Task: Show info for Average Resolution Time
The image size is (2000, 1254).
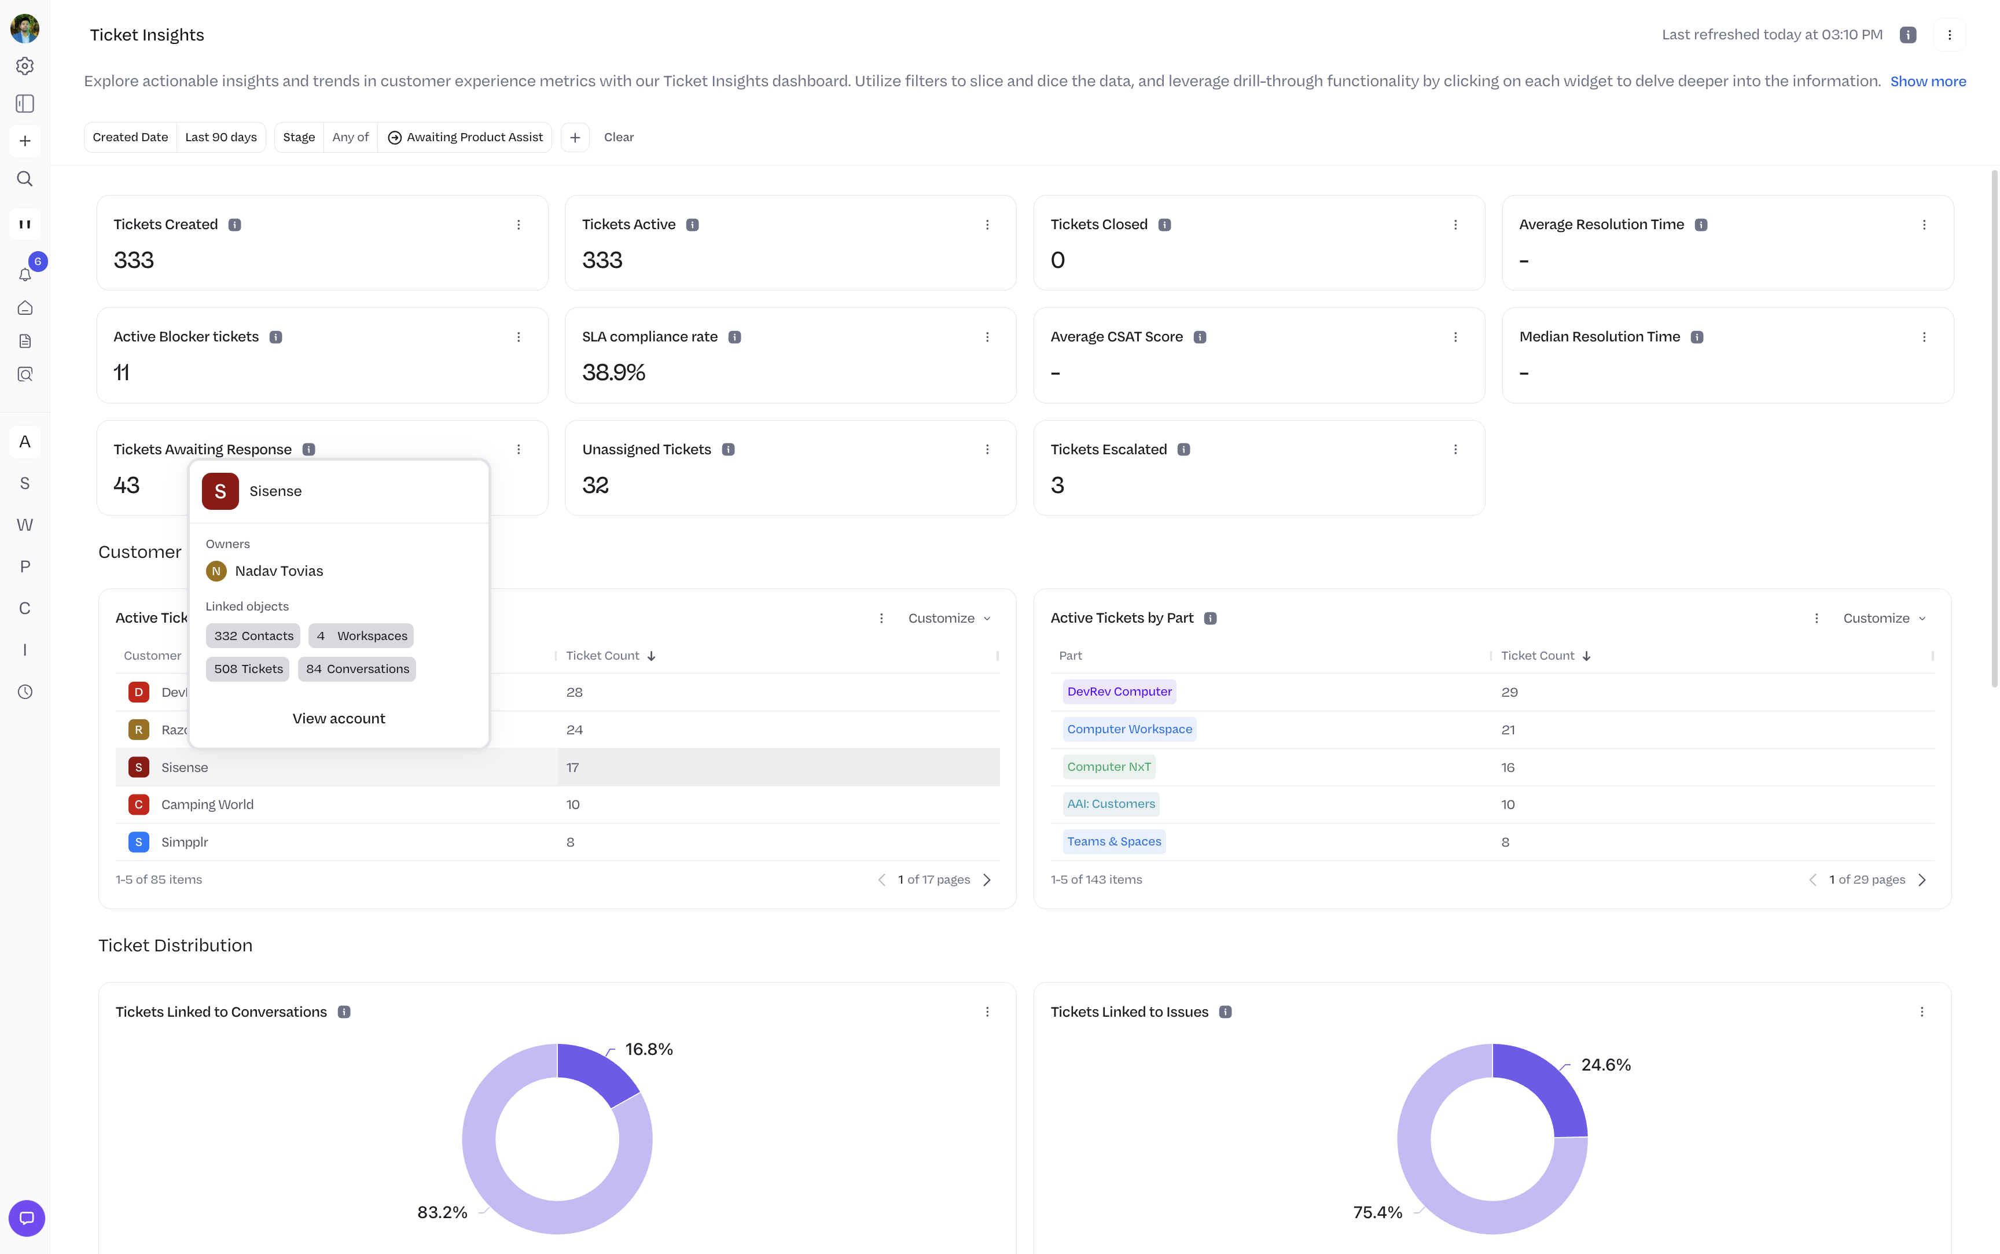Action: pos(1701,225)
